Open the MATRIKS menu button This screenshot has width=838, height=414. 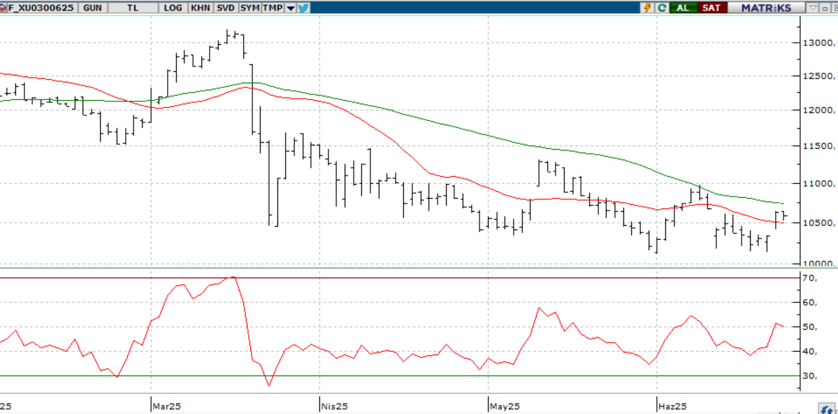767,8
